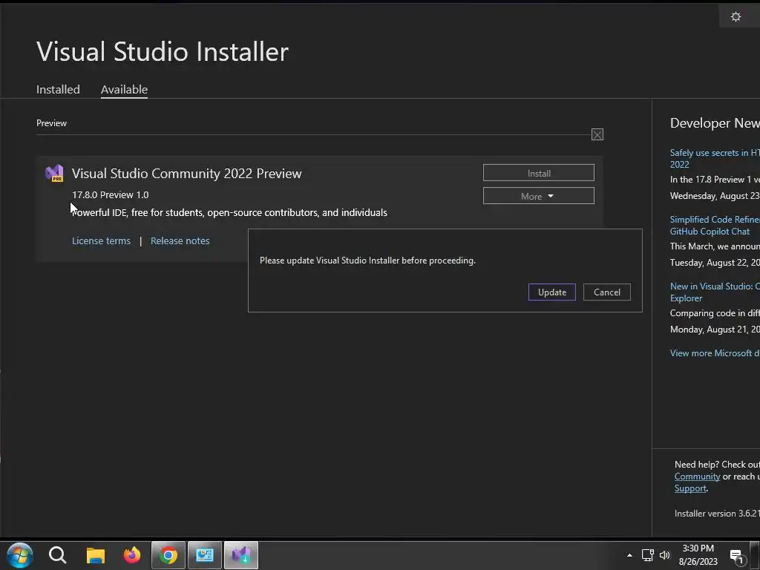Click the Install button for Community 2022 Preview
The image size is (760, 570).
point(539,173)
